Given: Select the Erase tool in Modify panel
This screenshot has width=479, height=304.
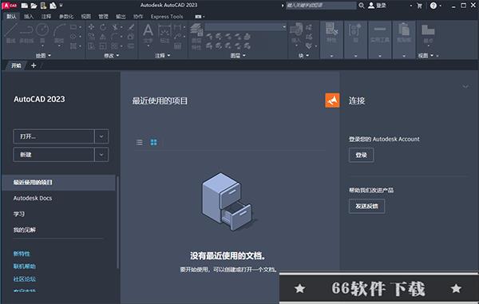Looking at the screenshot, I should click(x=131, y=27).
